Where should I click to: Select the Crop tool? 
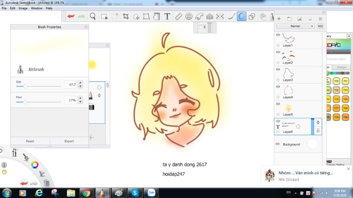click(x=125, y=16)
